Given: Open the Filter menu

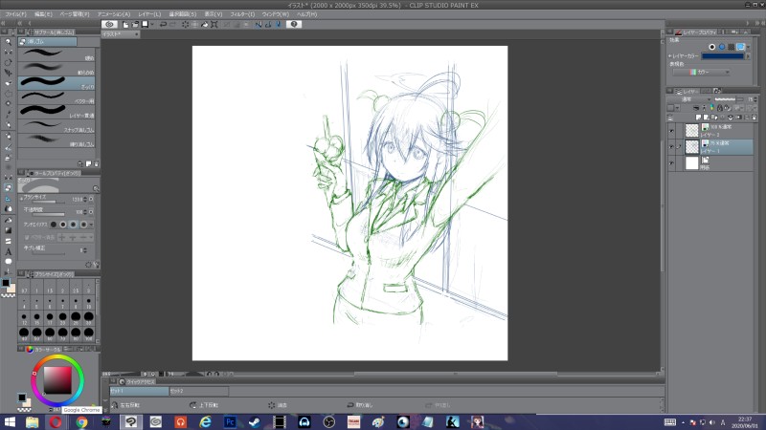Looking at the screenshot, I should click(242, 14).
